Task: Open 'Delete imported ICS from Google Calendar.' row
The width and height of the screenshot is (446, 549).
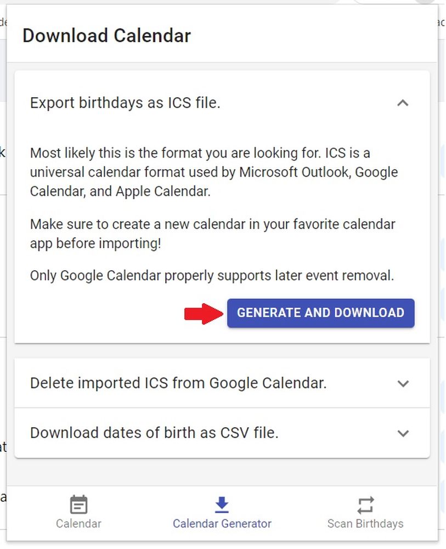Action: point(178,383)
